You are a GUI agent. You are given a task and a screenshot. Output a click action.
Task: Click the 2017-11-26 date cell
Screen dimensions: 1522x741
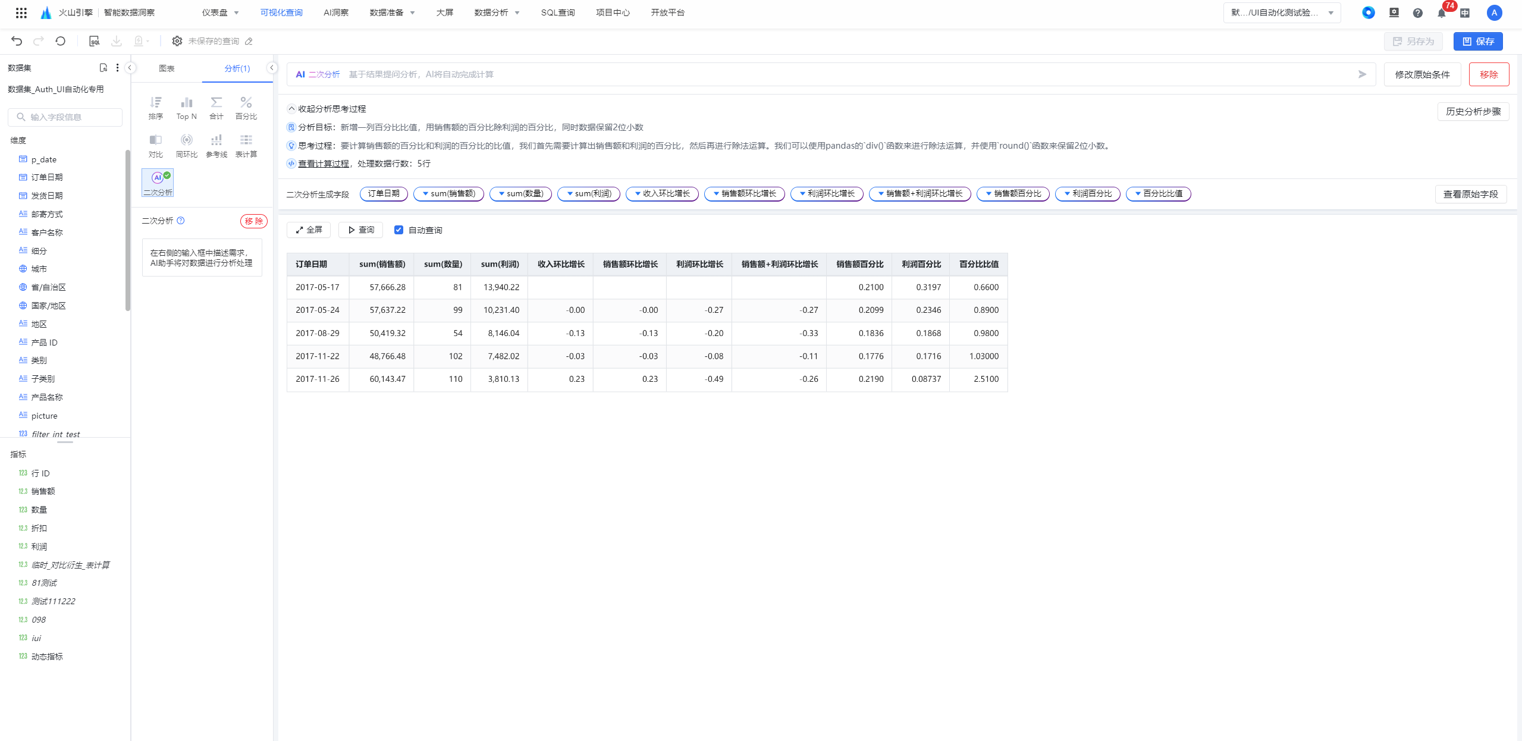pos(318,379)
